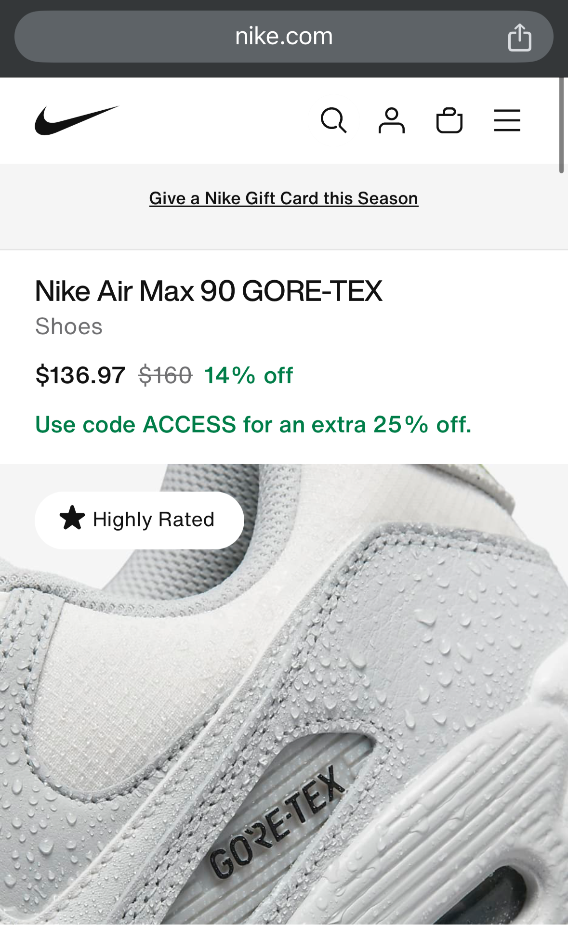Viewport: 568px width, 925px height.
Task: View the shopping bag
Action: [x=450, y=120]
